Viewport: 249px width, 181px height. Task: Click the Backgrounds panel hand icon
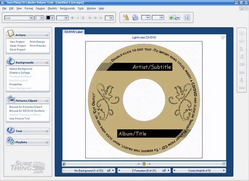coord(11,61)
